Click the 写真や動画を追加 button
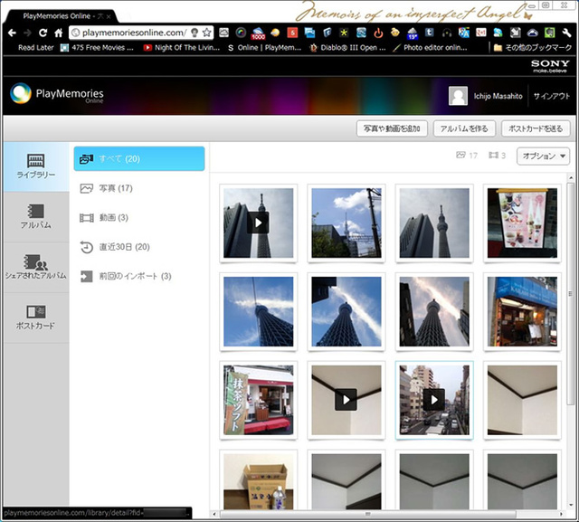 point(391,128)
